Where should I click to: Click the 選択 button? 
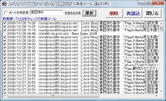pyautogui.click(x=89, y=13)
